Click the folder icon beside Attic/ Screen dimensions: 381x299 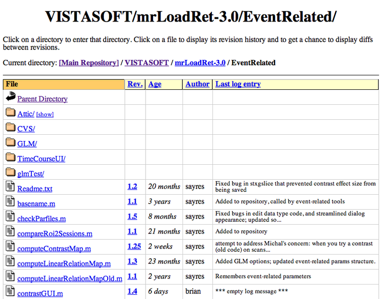10,113
